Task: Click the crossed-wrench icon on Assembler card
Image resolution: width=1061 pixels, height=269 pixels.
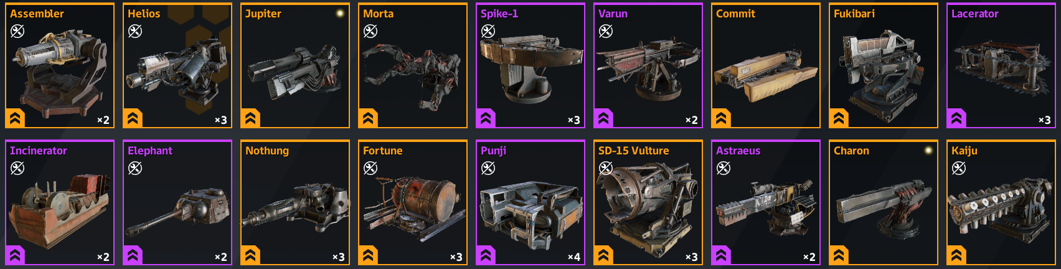Action: (17, 31)
